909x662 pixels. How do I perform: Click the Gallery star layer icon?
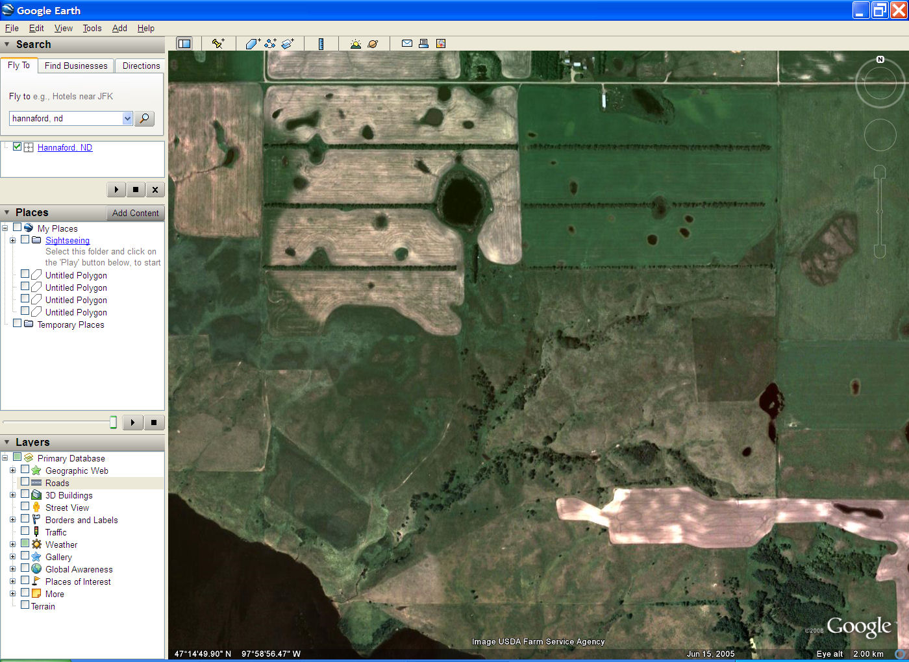[x=36, y=557]
